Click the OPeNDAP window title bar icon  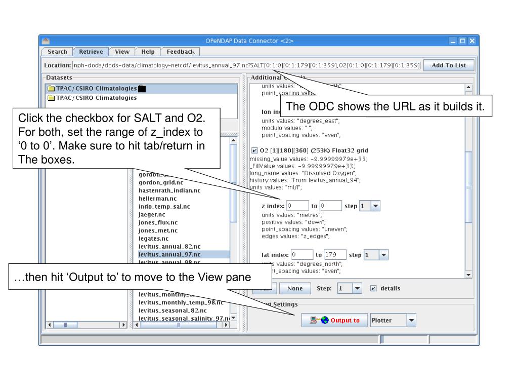point(46,41)
